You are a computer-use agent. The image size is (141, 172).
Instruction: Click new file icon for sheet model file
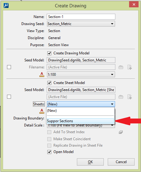(x=130, y=97)
